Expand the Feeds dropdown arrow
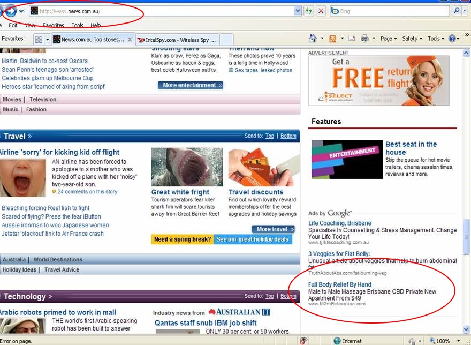The image size is (471, 345). (342, 39)
